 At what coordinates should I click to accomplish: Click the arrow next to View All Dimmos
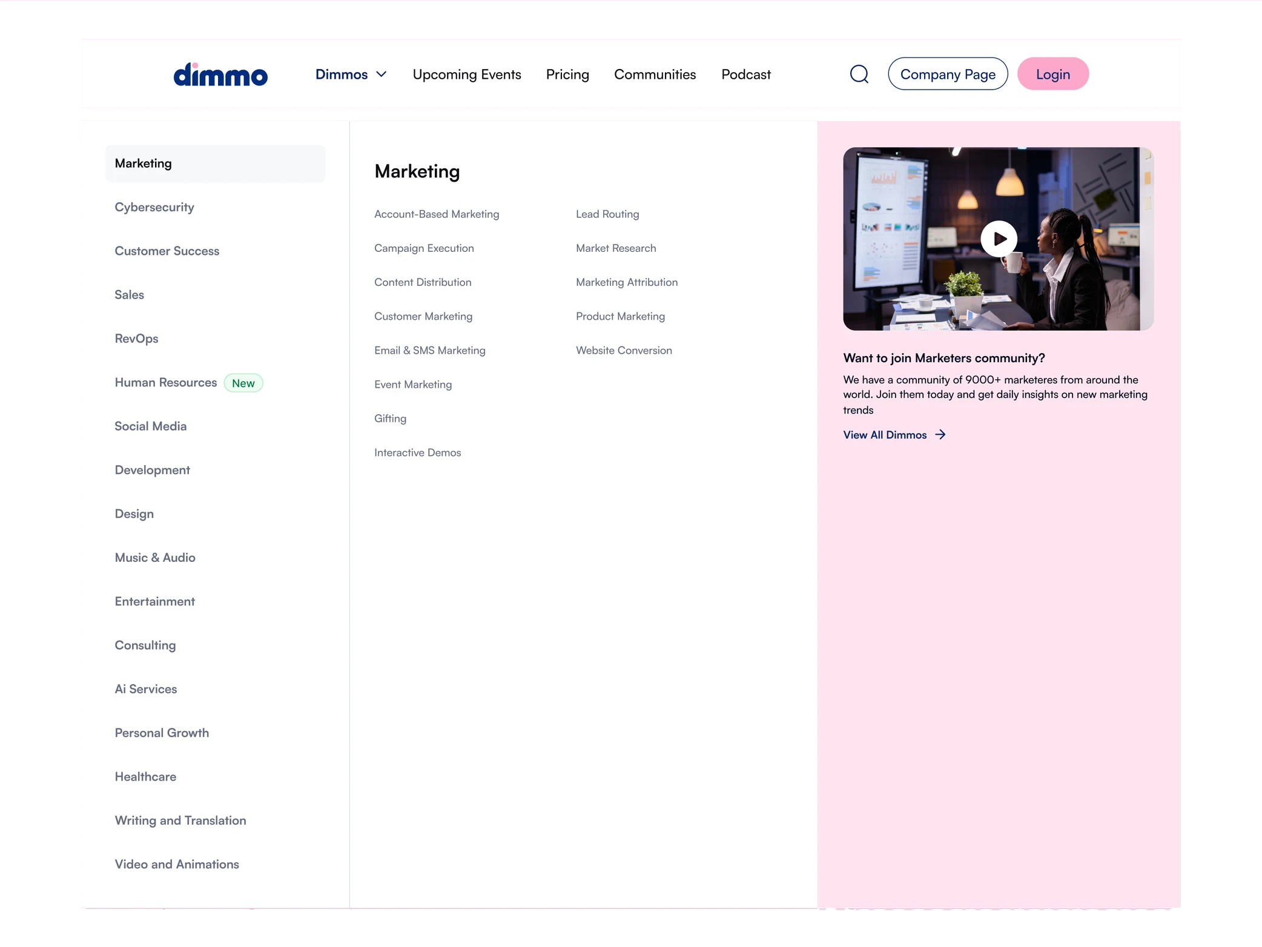940,435
